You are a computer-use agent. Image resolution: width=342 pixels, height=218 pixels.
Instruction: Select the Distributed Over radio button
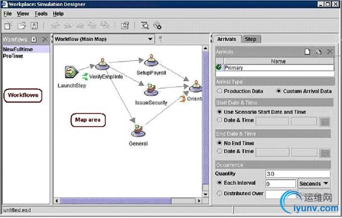point(219,193)
